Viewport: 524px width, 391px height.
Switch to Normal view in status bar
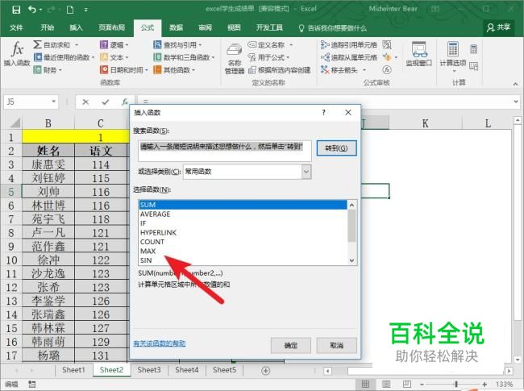[366, 384]
